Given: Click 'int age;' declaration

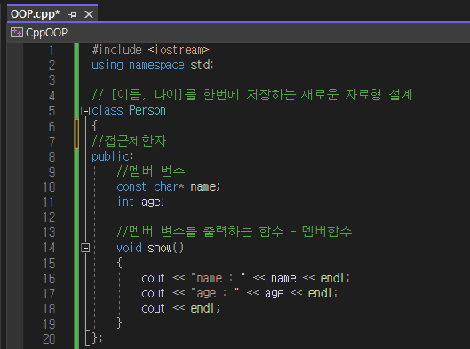Looking at the screenshot, I should [x=140, y=202].
